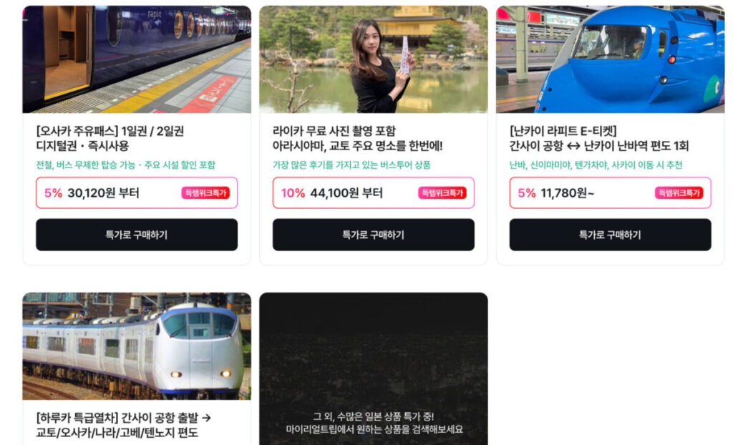This screenshot has height=445, width=733.
Task: Select the 30,120원 부터 price box
Action: (x=137, y=192)
